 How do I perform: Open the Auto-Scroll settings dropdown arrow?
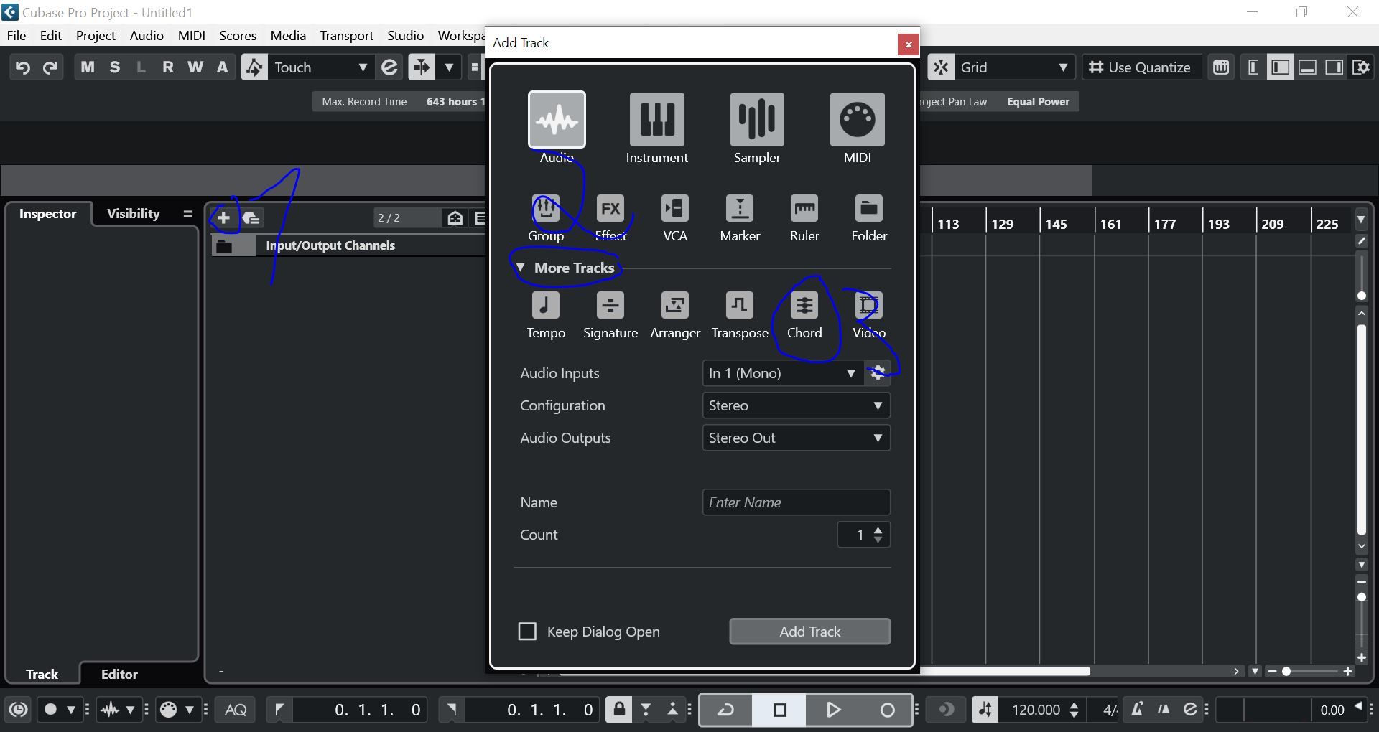coord(449,67)
